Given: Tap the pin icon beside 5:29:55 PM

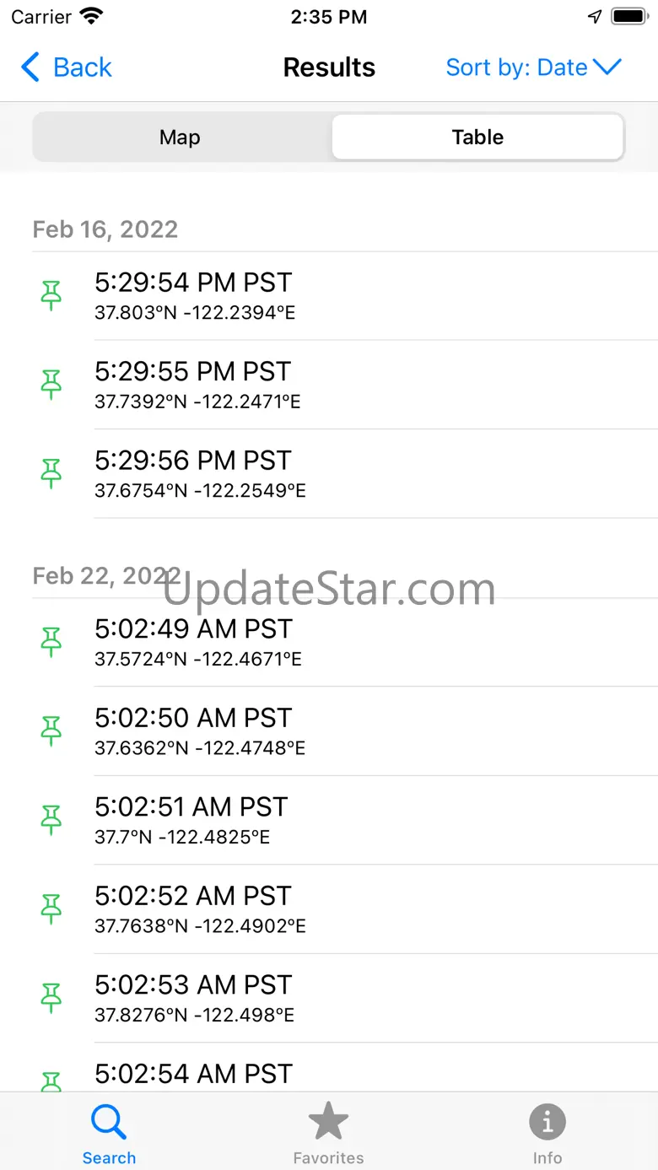Looking at the screenshot, I should click(51, 385).
